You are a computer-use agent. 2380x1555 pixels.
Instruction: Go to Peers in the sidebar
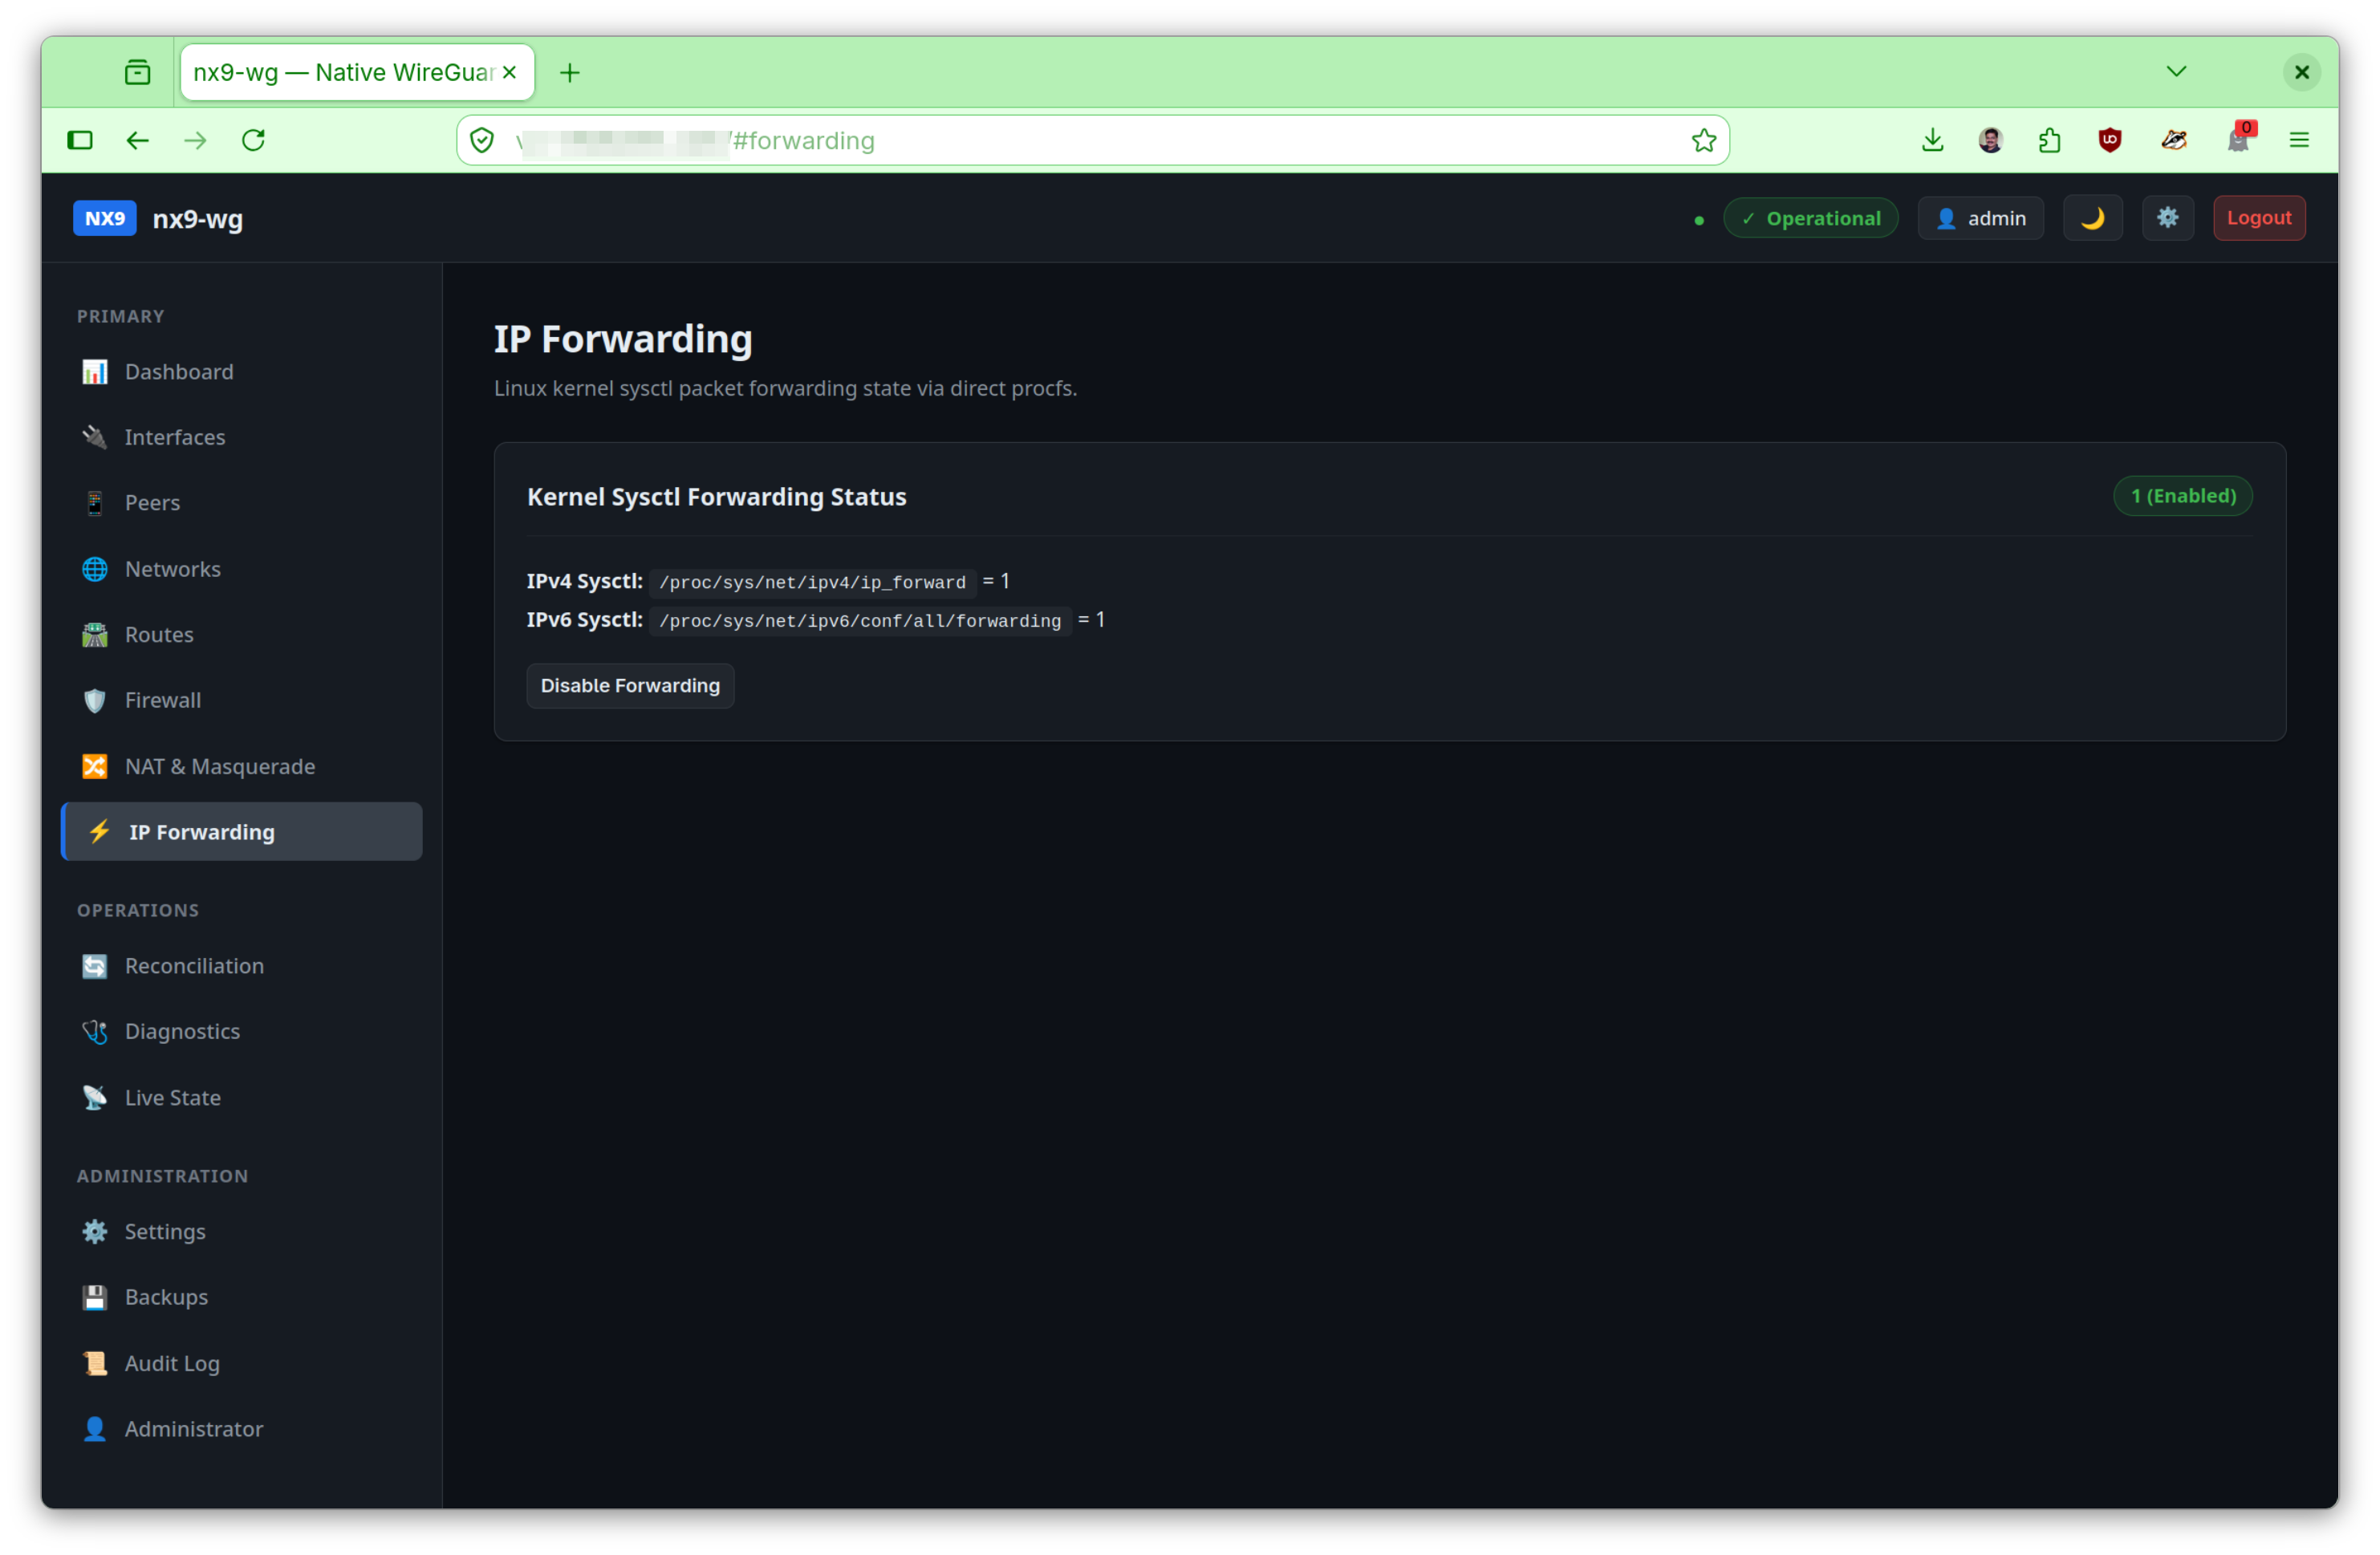tap(241, 503)
